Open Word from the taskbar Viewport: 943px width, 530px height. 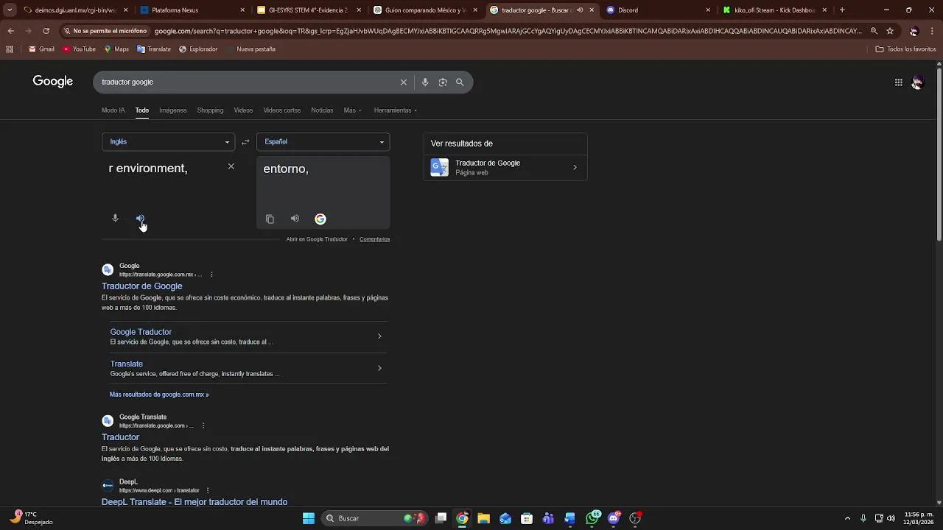(x=569, y=518)
